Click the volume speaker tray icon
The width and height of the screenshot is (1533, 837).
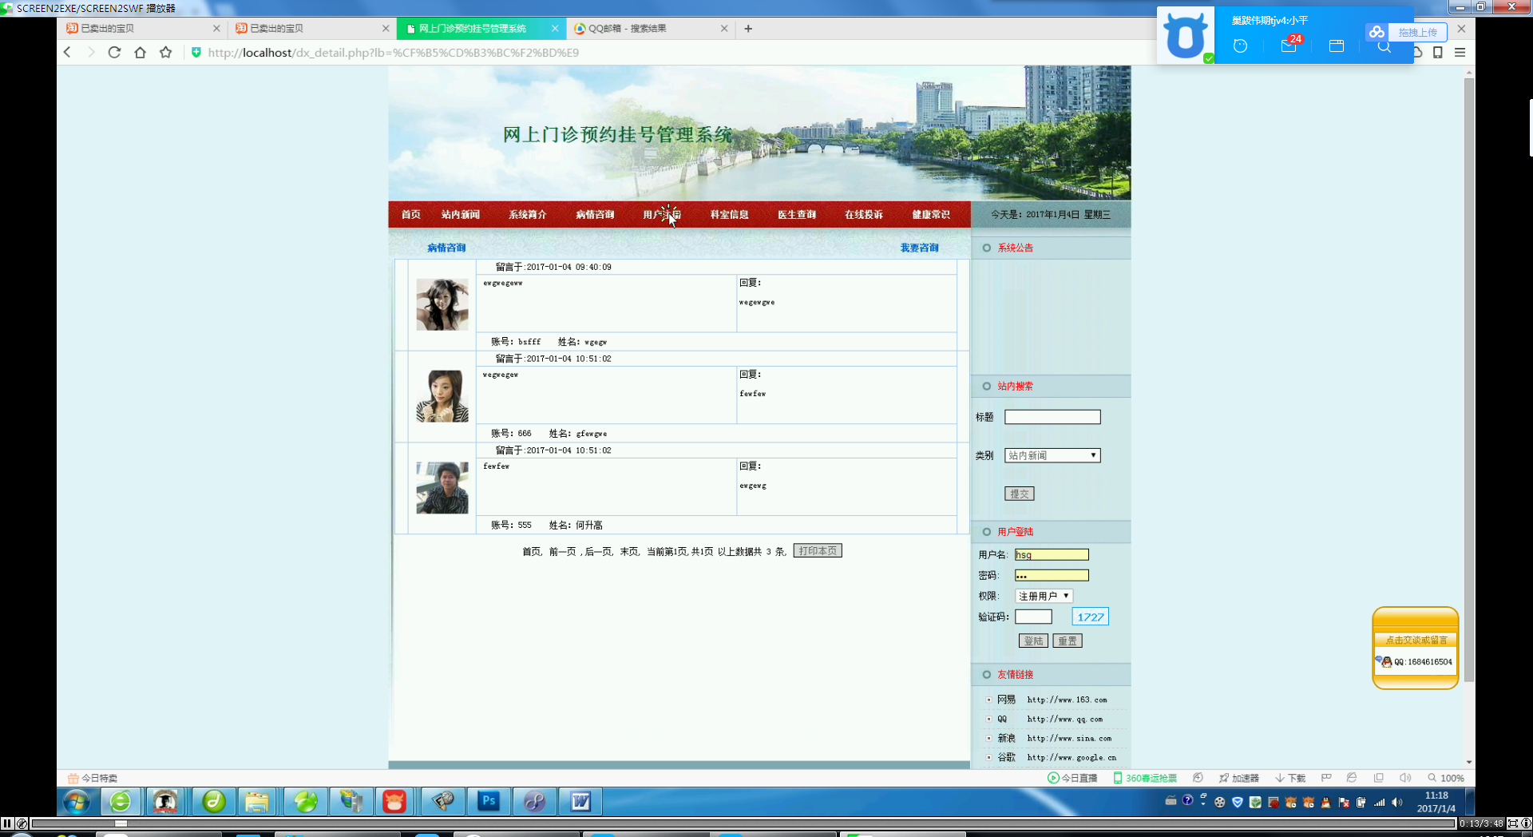[x=1396, y=802]
